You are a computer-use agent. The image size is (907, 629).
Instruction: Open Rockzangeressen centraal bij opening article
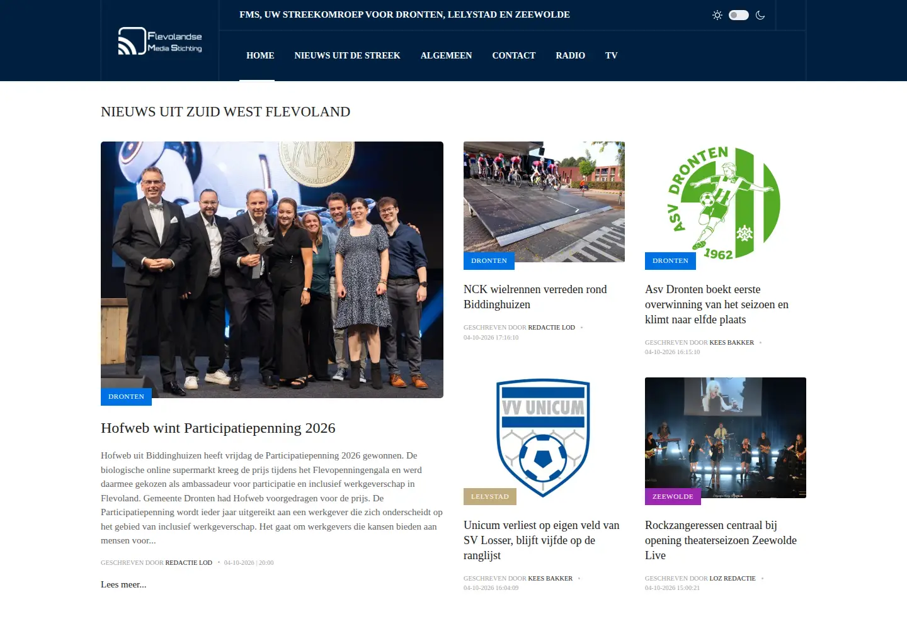pos(721,540)
